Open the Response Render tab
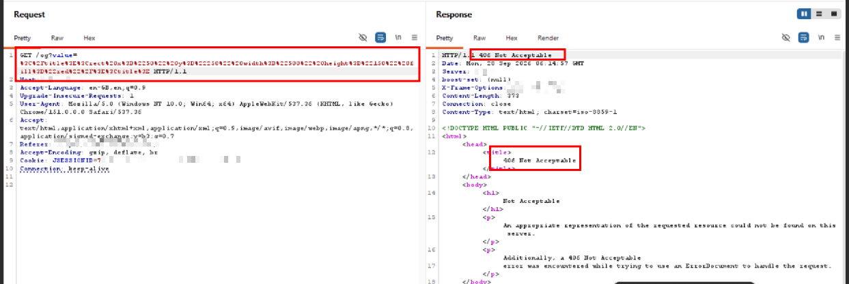The image size is (849, 284). (548, 38)
